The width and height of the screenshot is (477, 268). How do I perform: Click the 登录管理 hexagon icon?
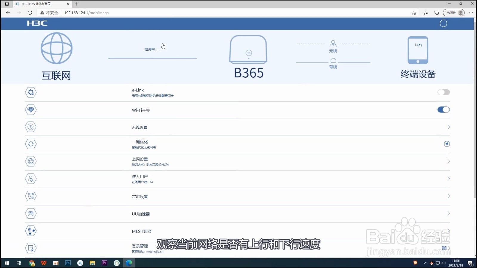[x=31, y=248]
